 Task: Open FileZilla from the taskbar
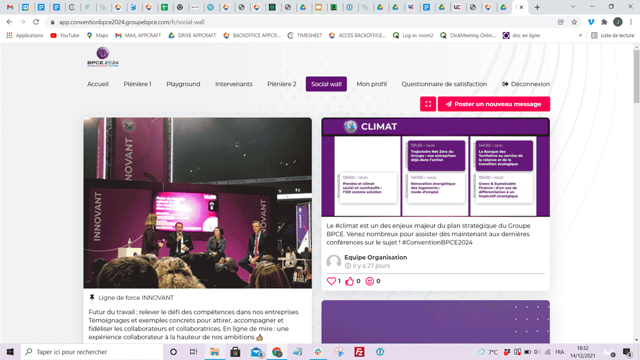(x=359, y=352)
